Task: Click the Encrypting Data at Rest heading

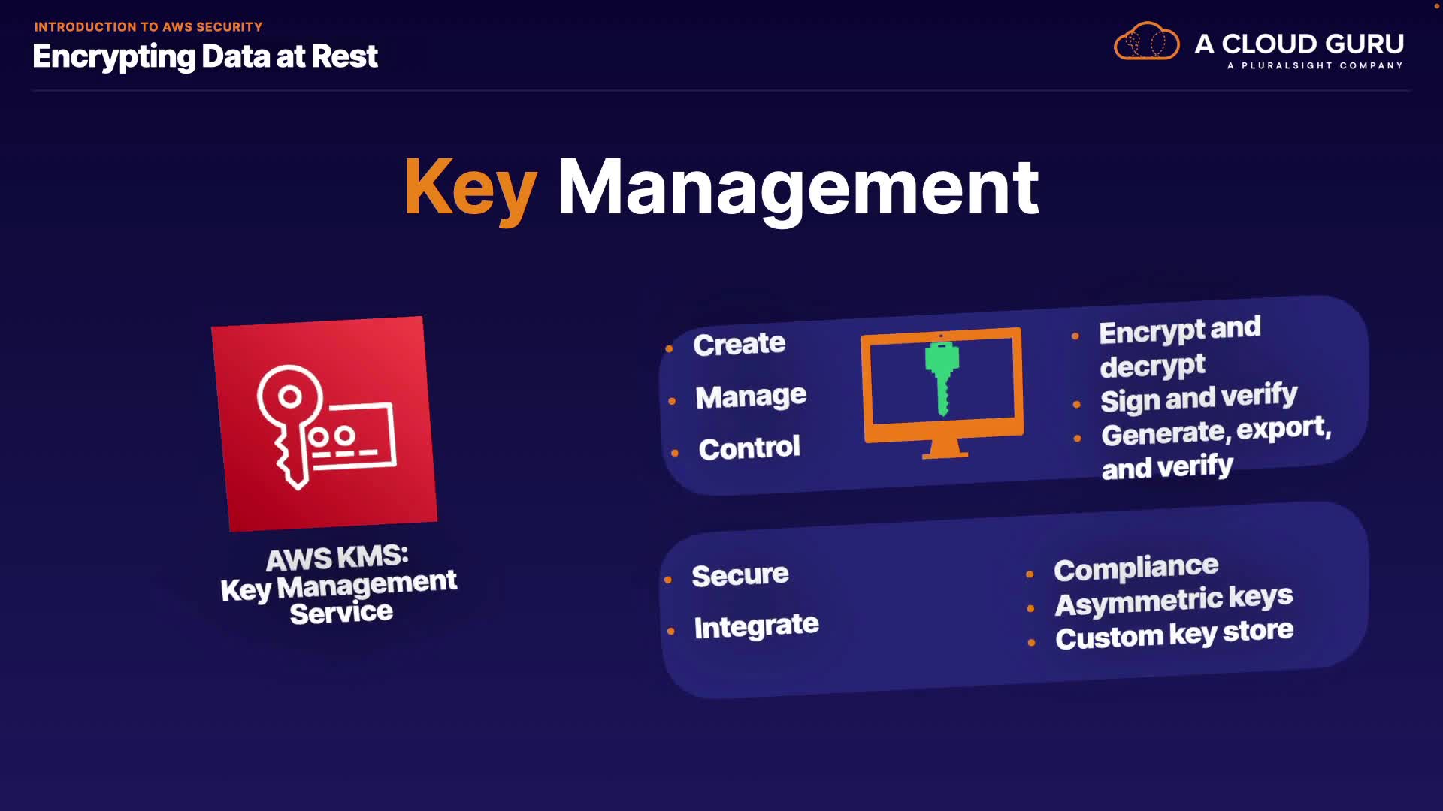Action: 205,56
